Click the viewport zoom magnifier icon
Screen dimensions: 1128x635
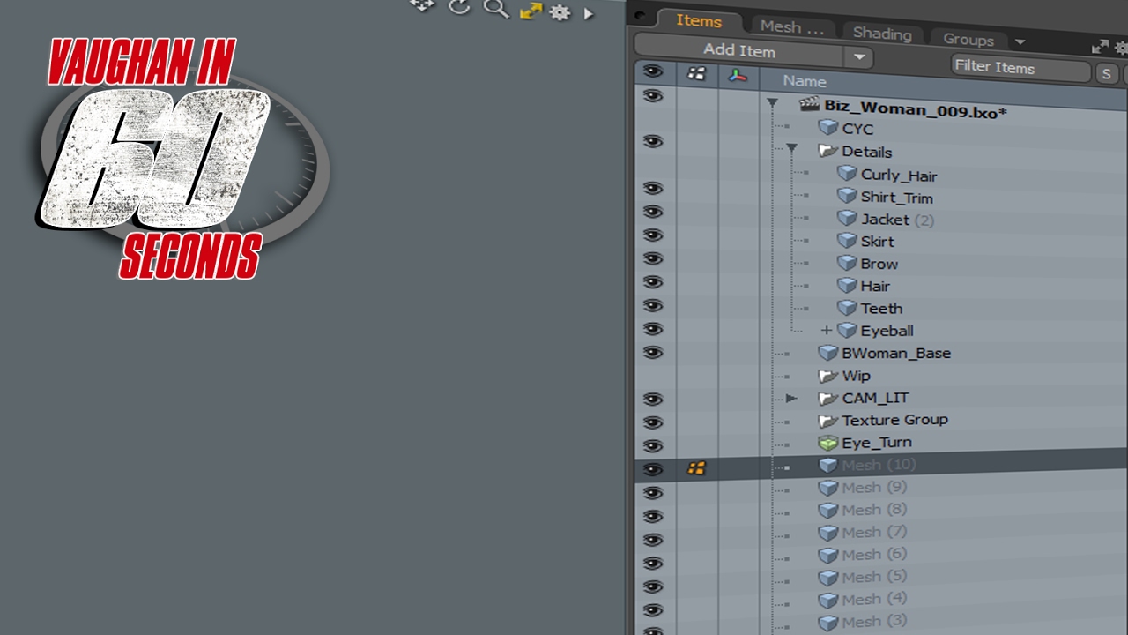(x=497, y=9)
